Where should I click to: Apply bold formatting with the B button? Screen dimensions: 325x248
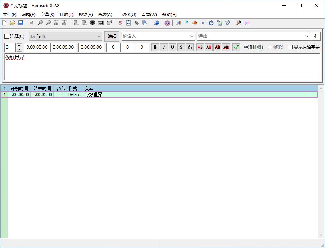coord(155,47)
